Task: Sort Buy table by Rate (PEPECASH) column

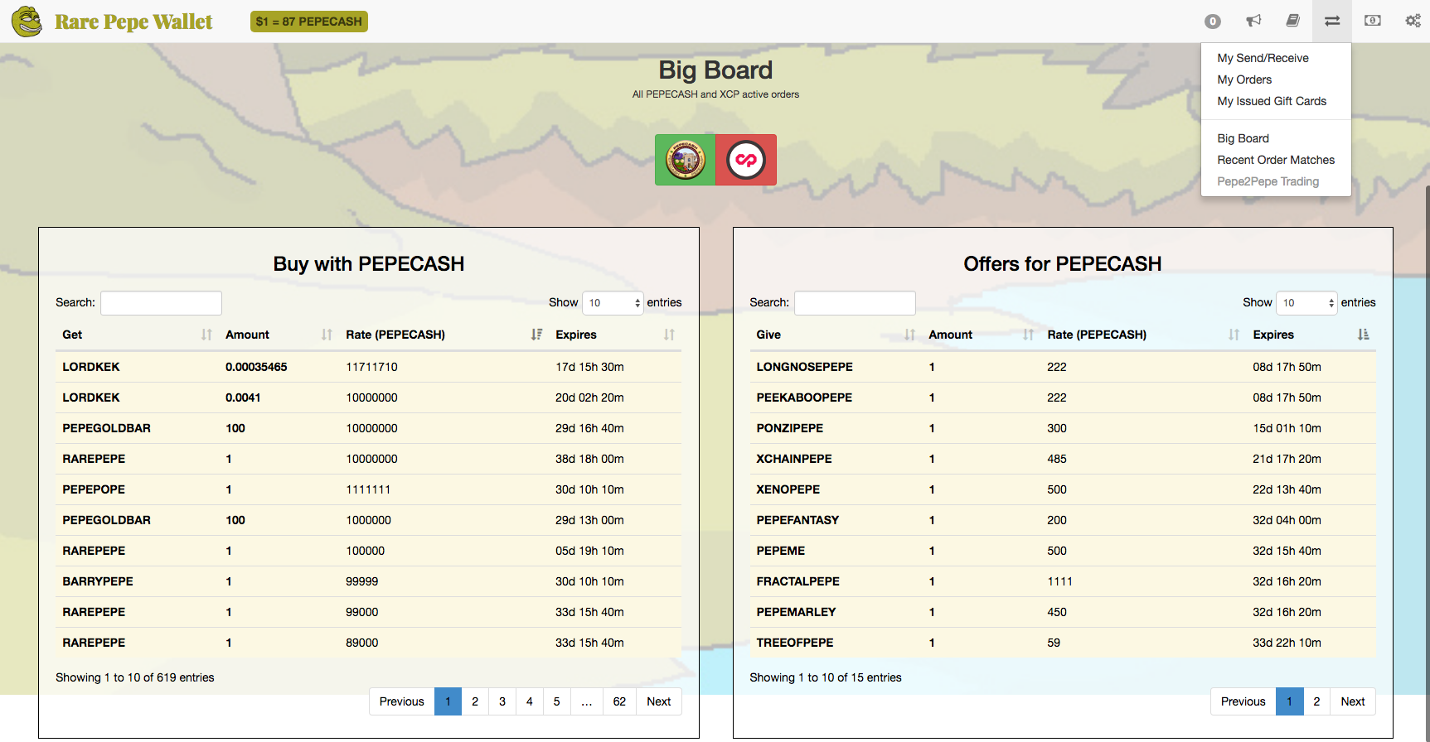Action: pos(444,335)
